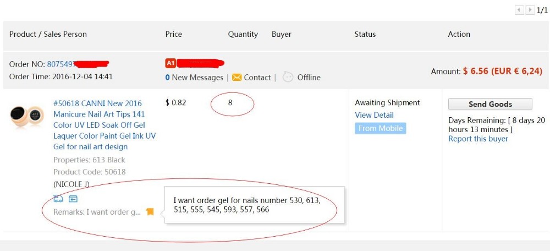Click the product thumbnail image
Viewport: 550px width, 251px height.
[x=27, y=117]
